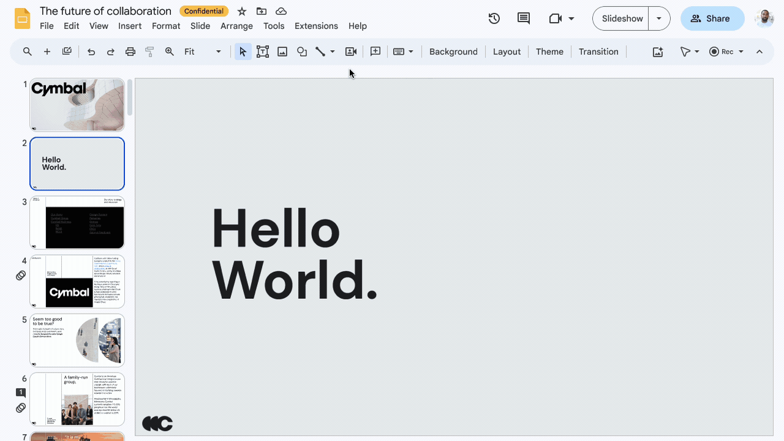784x441 pixels.
Task: Open the Google Slides home logo
Action: pos(23,18)
